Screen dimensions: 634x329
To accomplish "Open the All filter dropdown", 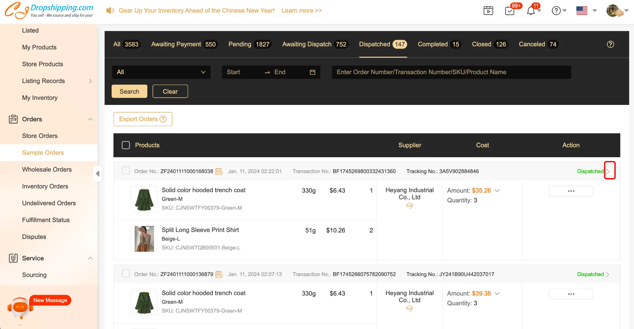I will [161, 72].
